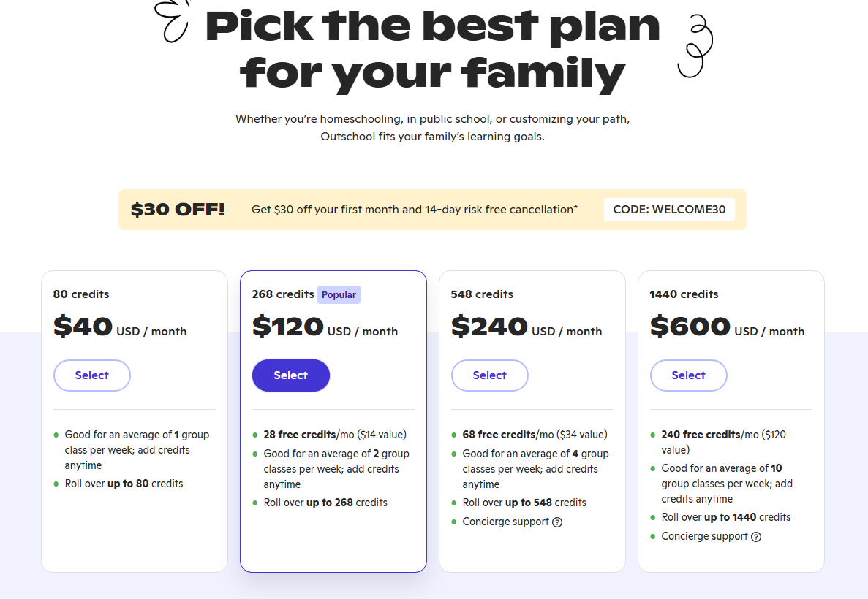Click the squiggle doodle right of the heading
868x599 pixels.
click(x=694, y=47)
